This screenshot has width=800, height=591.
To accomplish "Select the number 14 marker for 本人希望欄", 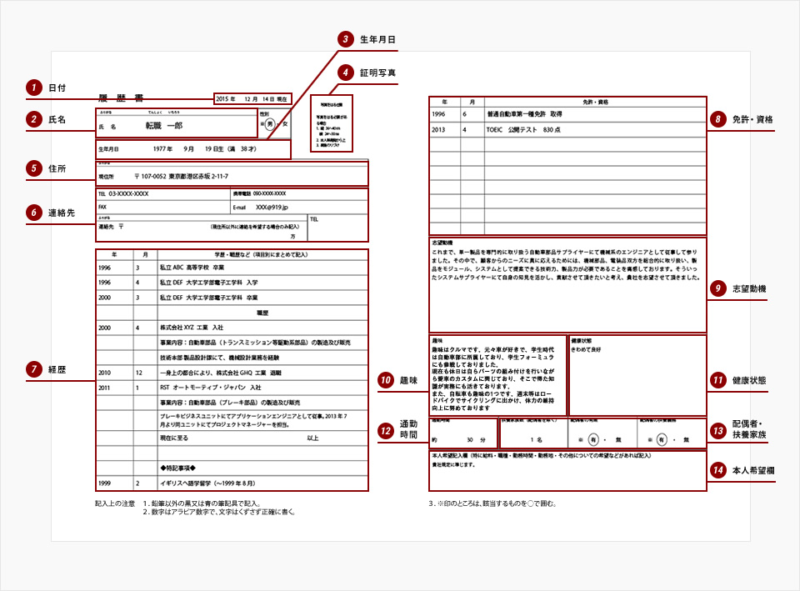I will 717,470.
